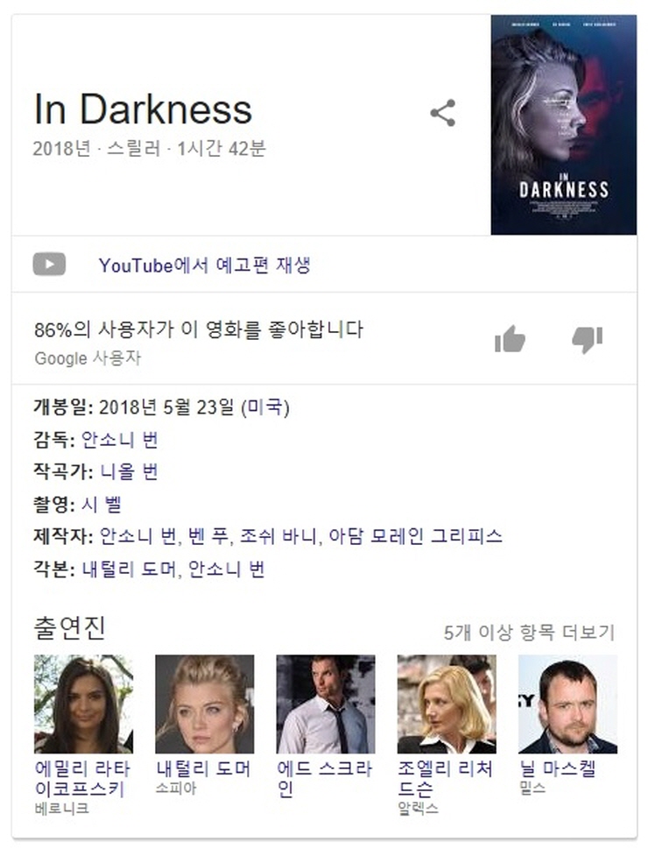
Task: Open director link 안소니 번
Action: (120, 440)
